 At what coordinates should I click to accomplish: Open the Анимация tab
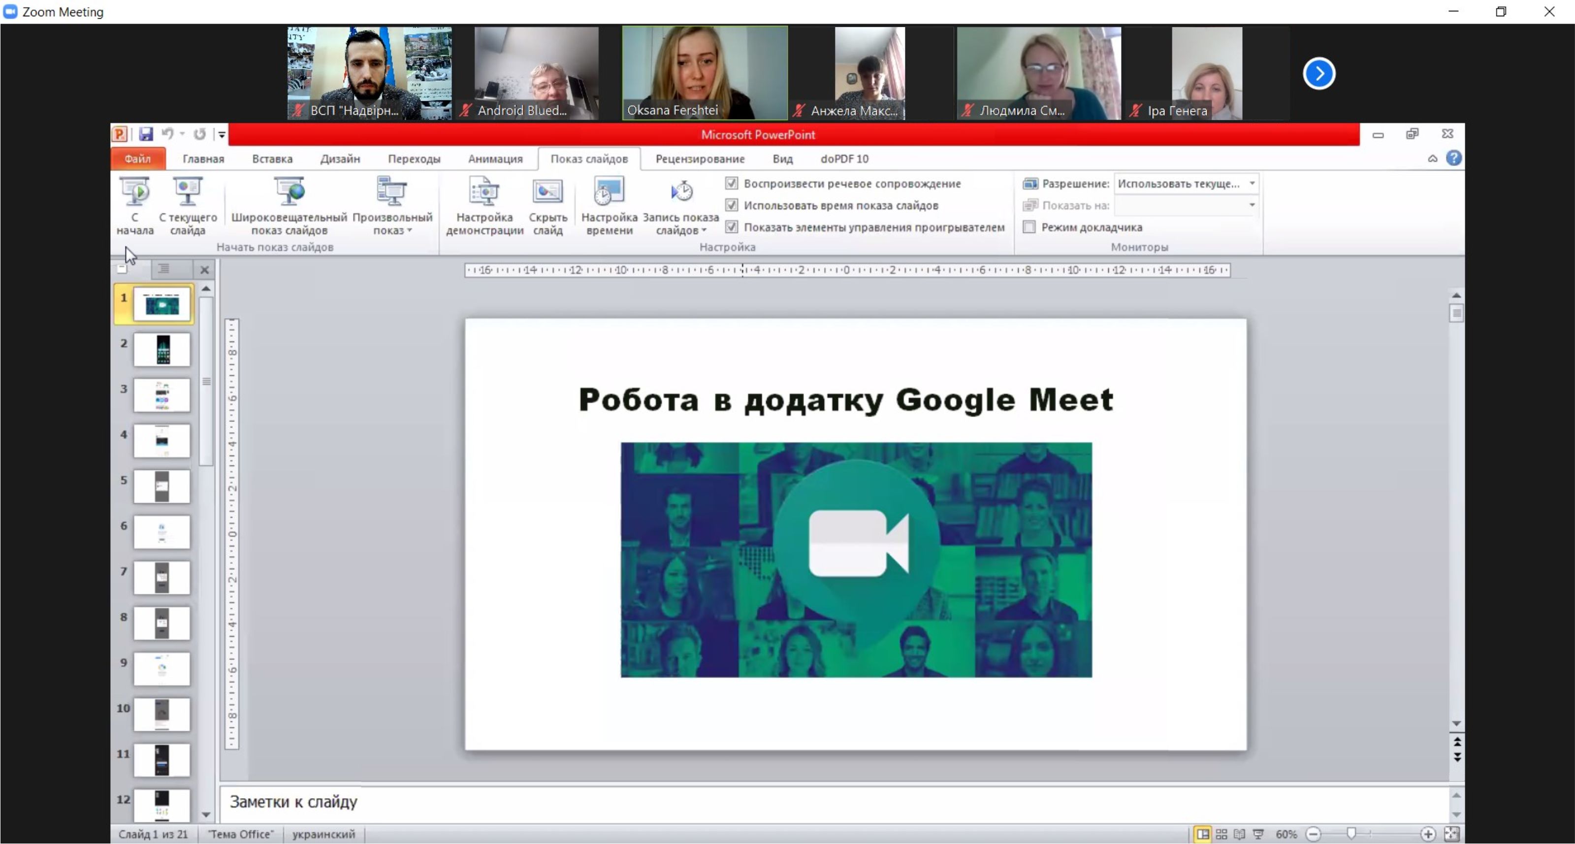[495, 159]
